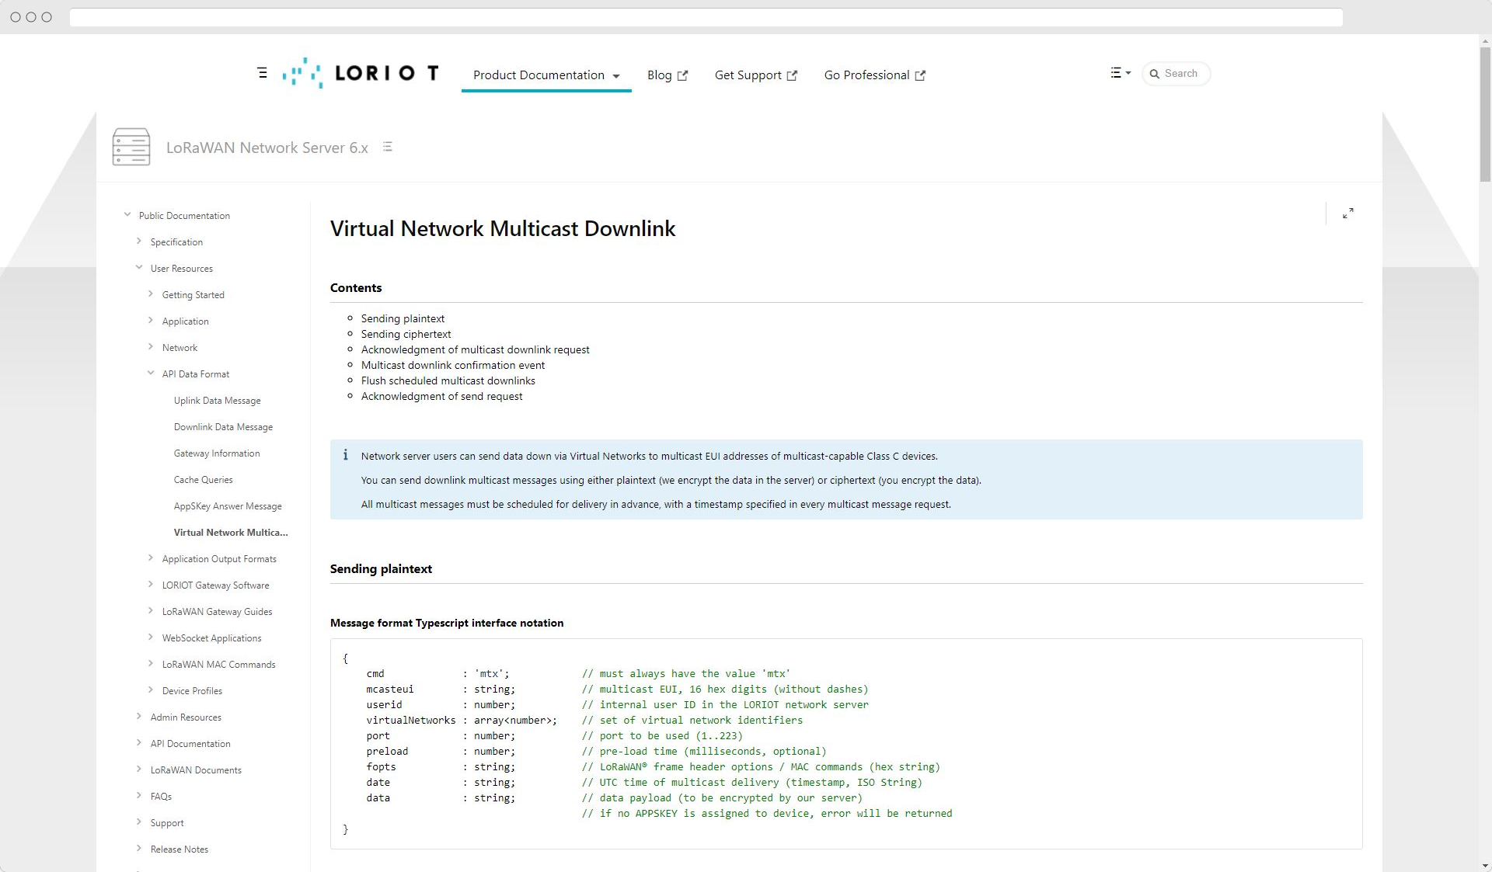This screenshot has height=872, width=1492.
Task: Expand the Admin Resources node
Action: tap(139, 717)
